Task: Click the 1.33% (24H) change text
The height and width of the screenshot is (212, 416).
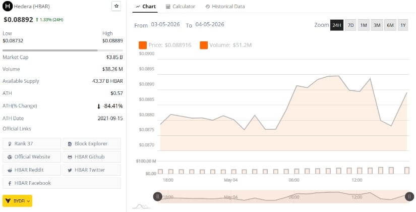Action: (51, 20)
